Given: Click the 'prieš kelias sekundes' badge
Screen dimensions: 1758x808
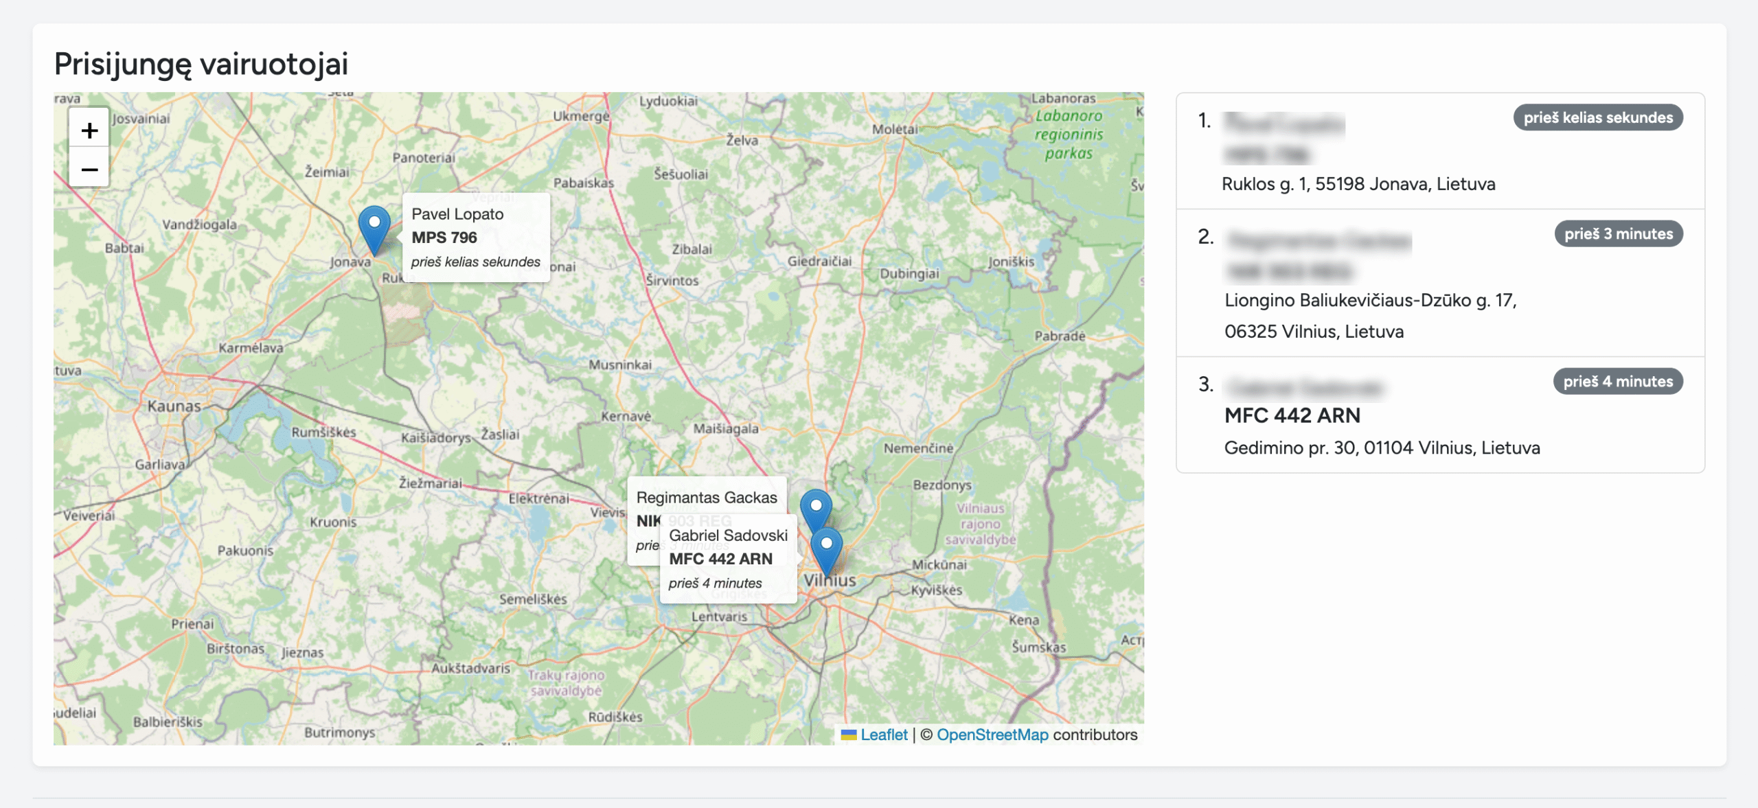Looking at the screenshot, I should click(x=1597, y=117).
